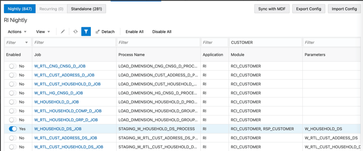Screen dimensions: 363x151
Task: Click Import Config button
Action: (344, 9)
